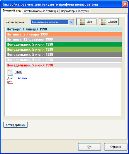Screen dimensions: 129x154
Task: Select the dark green Понедельник, 5 июня row
Action: 64,45
